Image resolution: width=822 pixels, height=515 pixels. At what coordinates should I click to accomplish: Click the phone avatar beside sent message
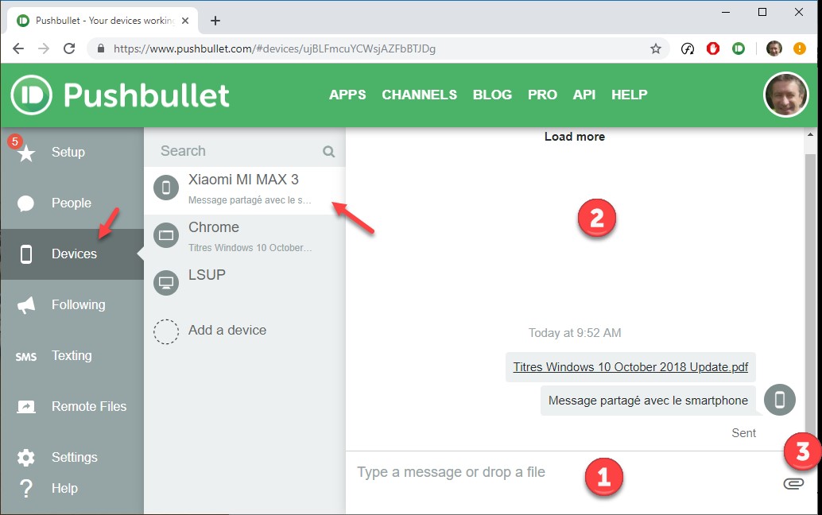pyautogui.click(x=780, y=400)
